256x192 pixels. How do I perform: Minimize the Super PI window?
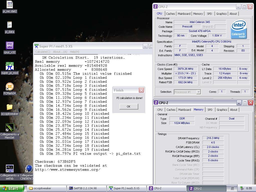(145, 46)
